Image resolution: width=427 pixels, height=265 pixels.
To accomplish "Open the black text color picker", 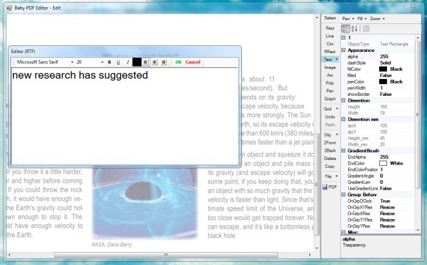I will (137, 62).
